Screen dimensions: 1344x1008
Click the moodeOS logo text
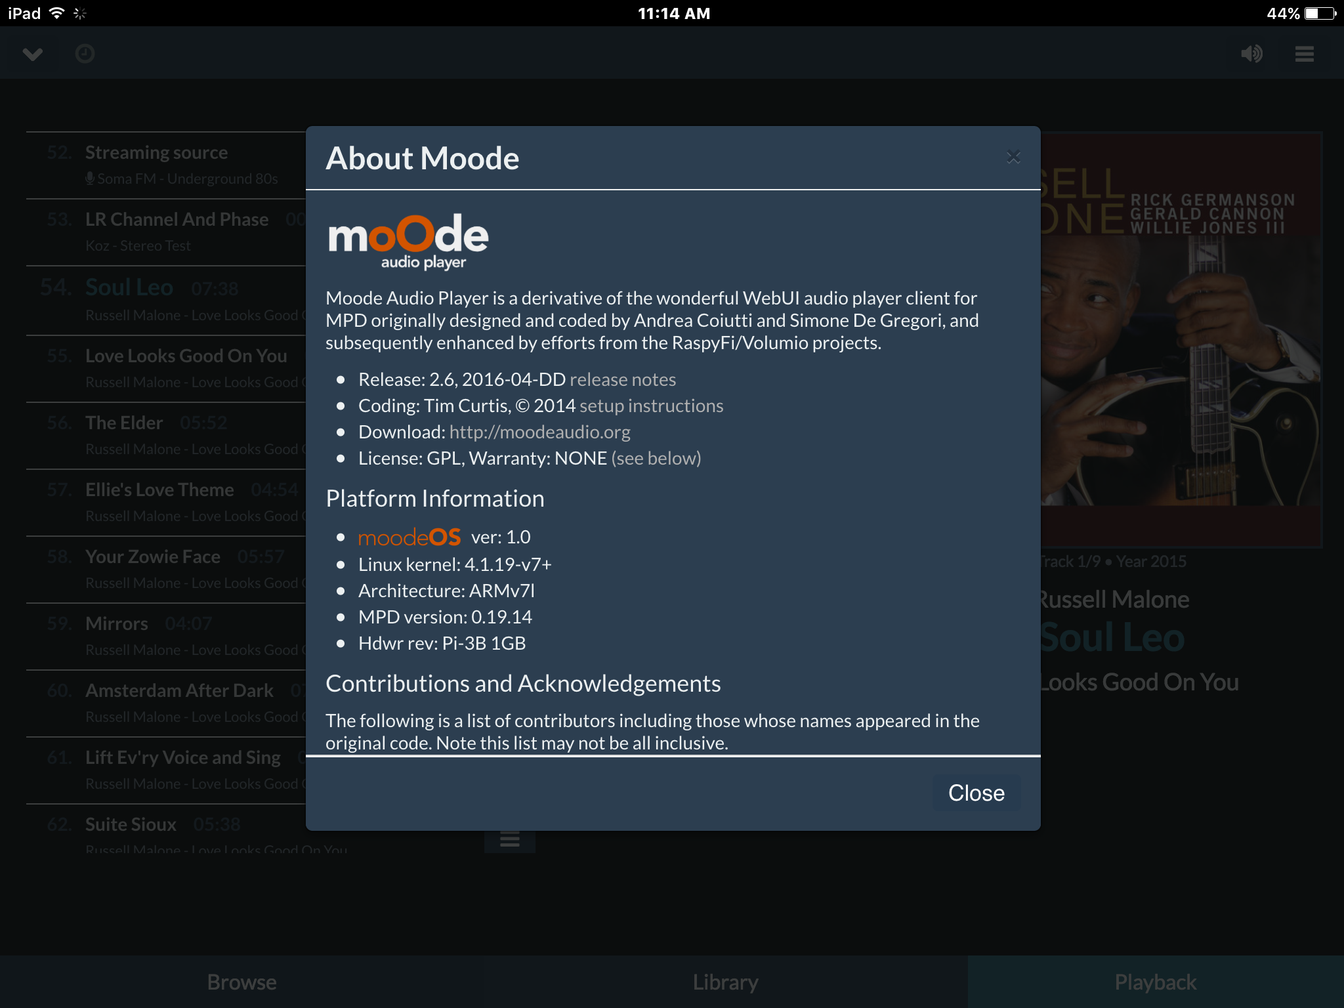[x=409, y=537]
